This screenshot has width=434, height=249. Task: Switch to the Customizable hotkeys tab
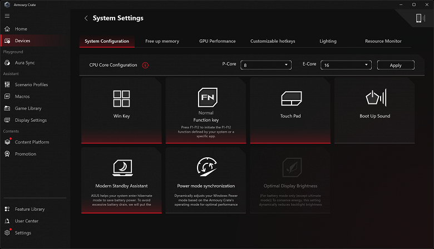[273, 41]
